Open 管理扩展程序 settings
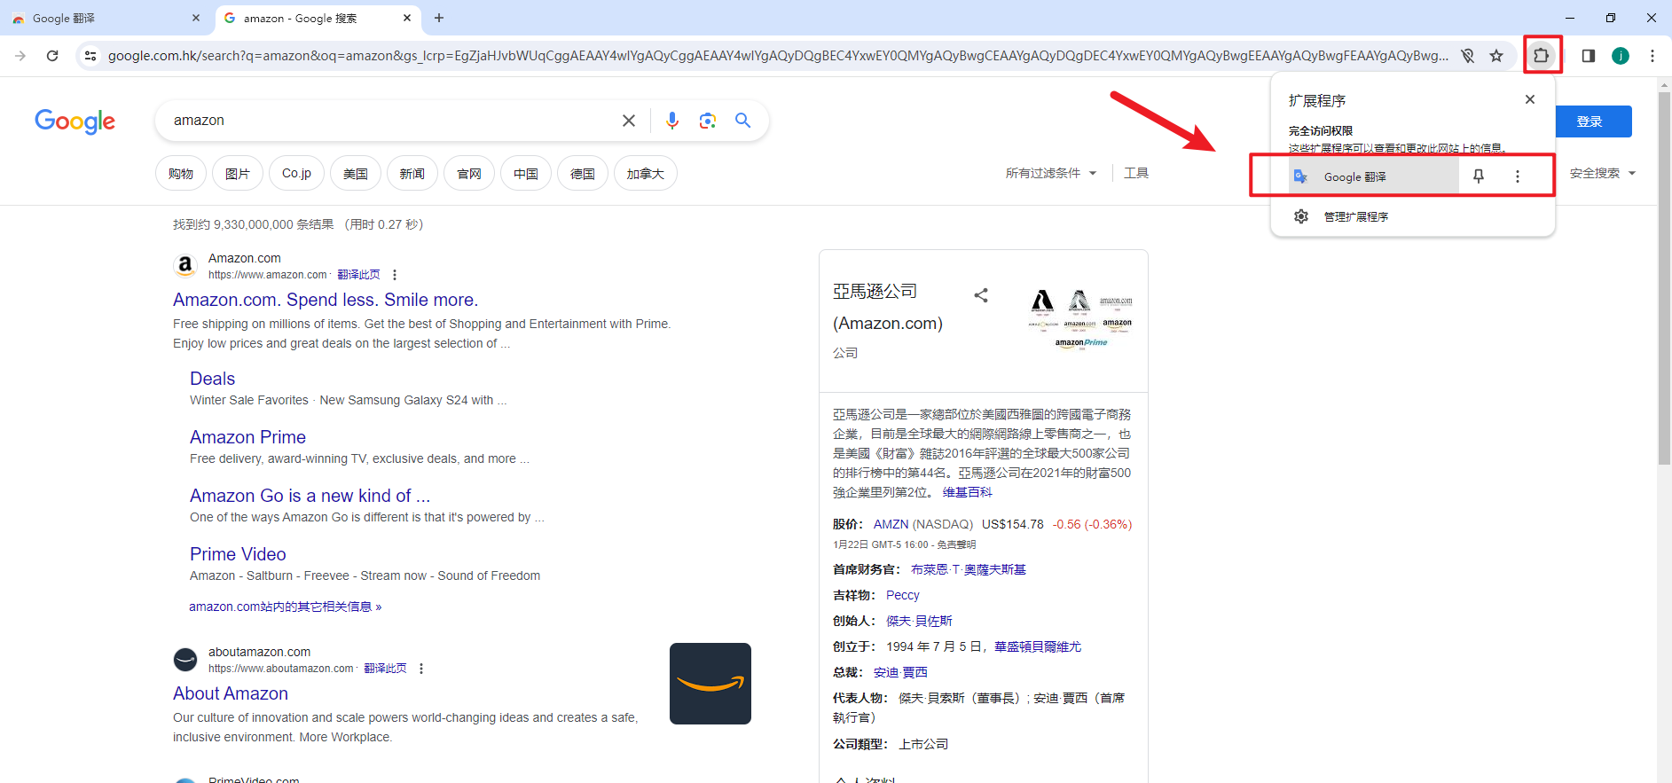 coord(1355,216)
